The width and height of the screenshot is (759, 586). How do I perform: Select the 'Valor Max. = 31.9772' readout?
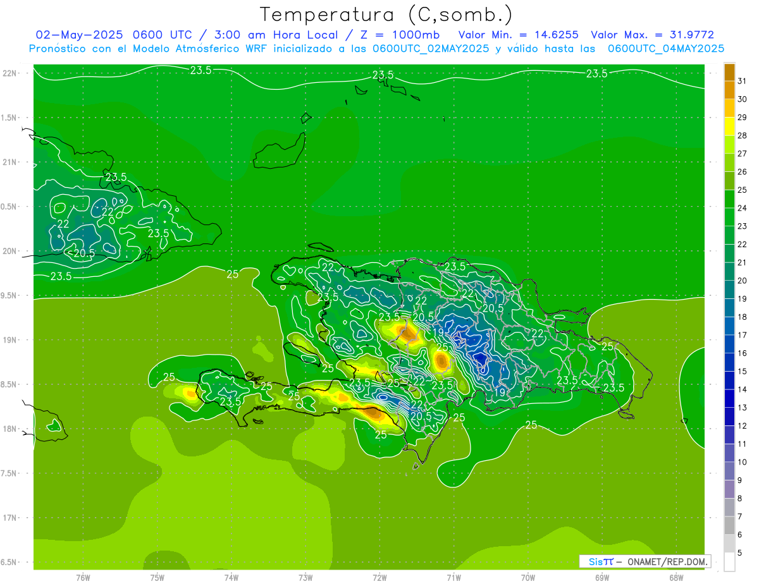(652, 35)
